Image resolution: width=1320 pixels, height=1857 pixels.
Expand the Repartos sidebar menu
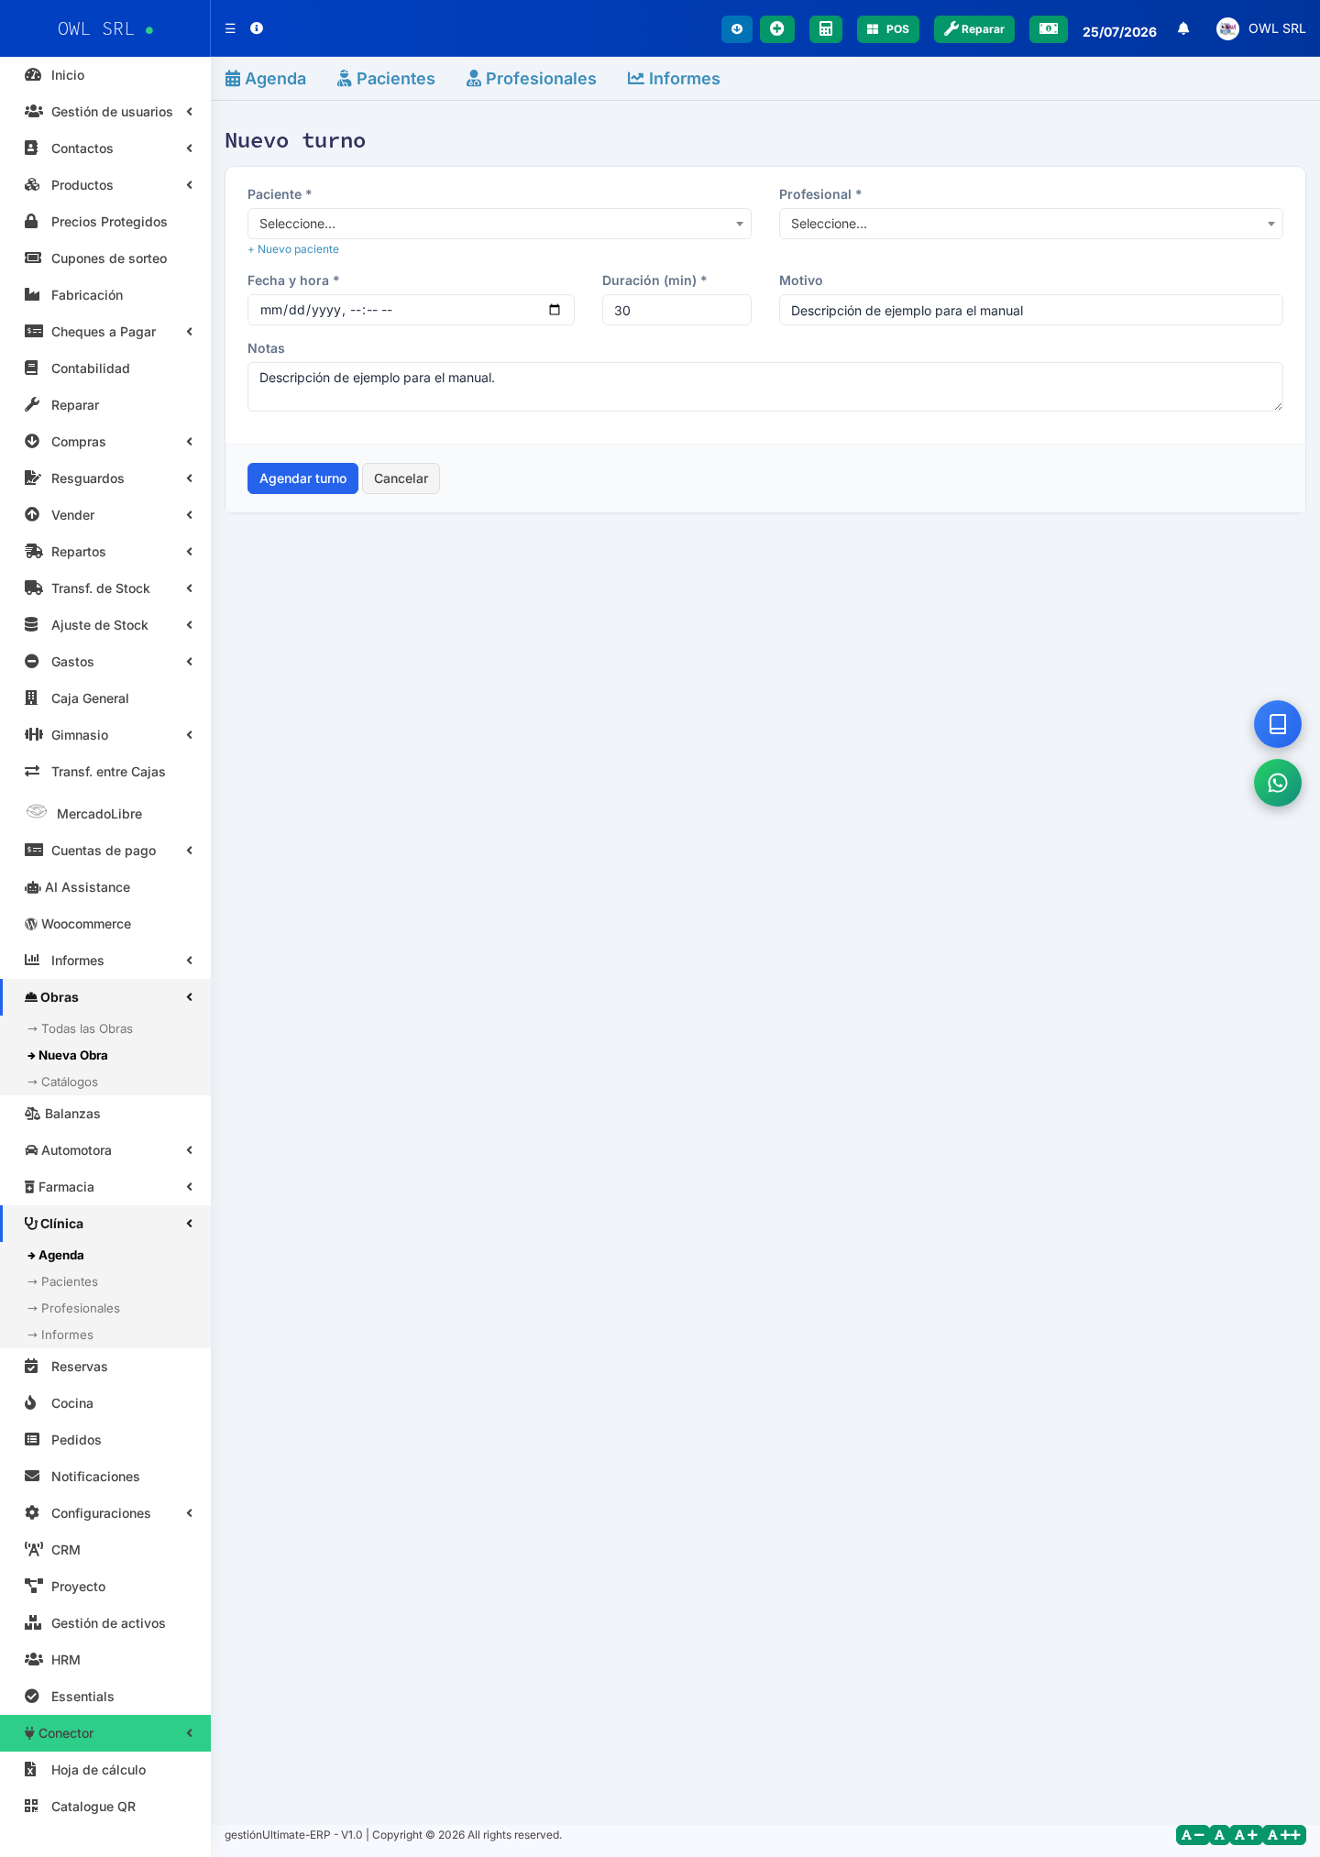point(105,552)
